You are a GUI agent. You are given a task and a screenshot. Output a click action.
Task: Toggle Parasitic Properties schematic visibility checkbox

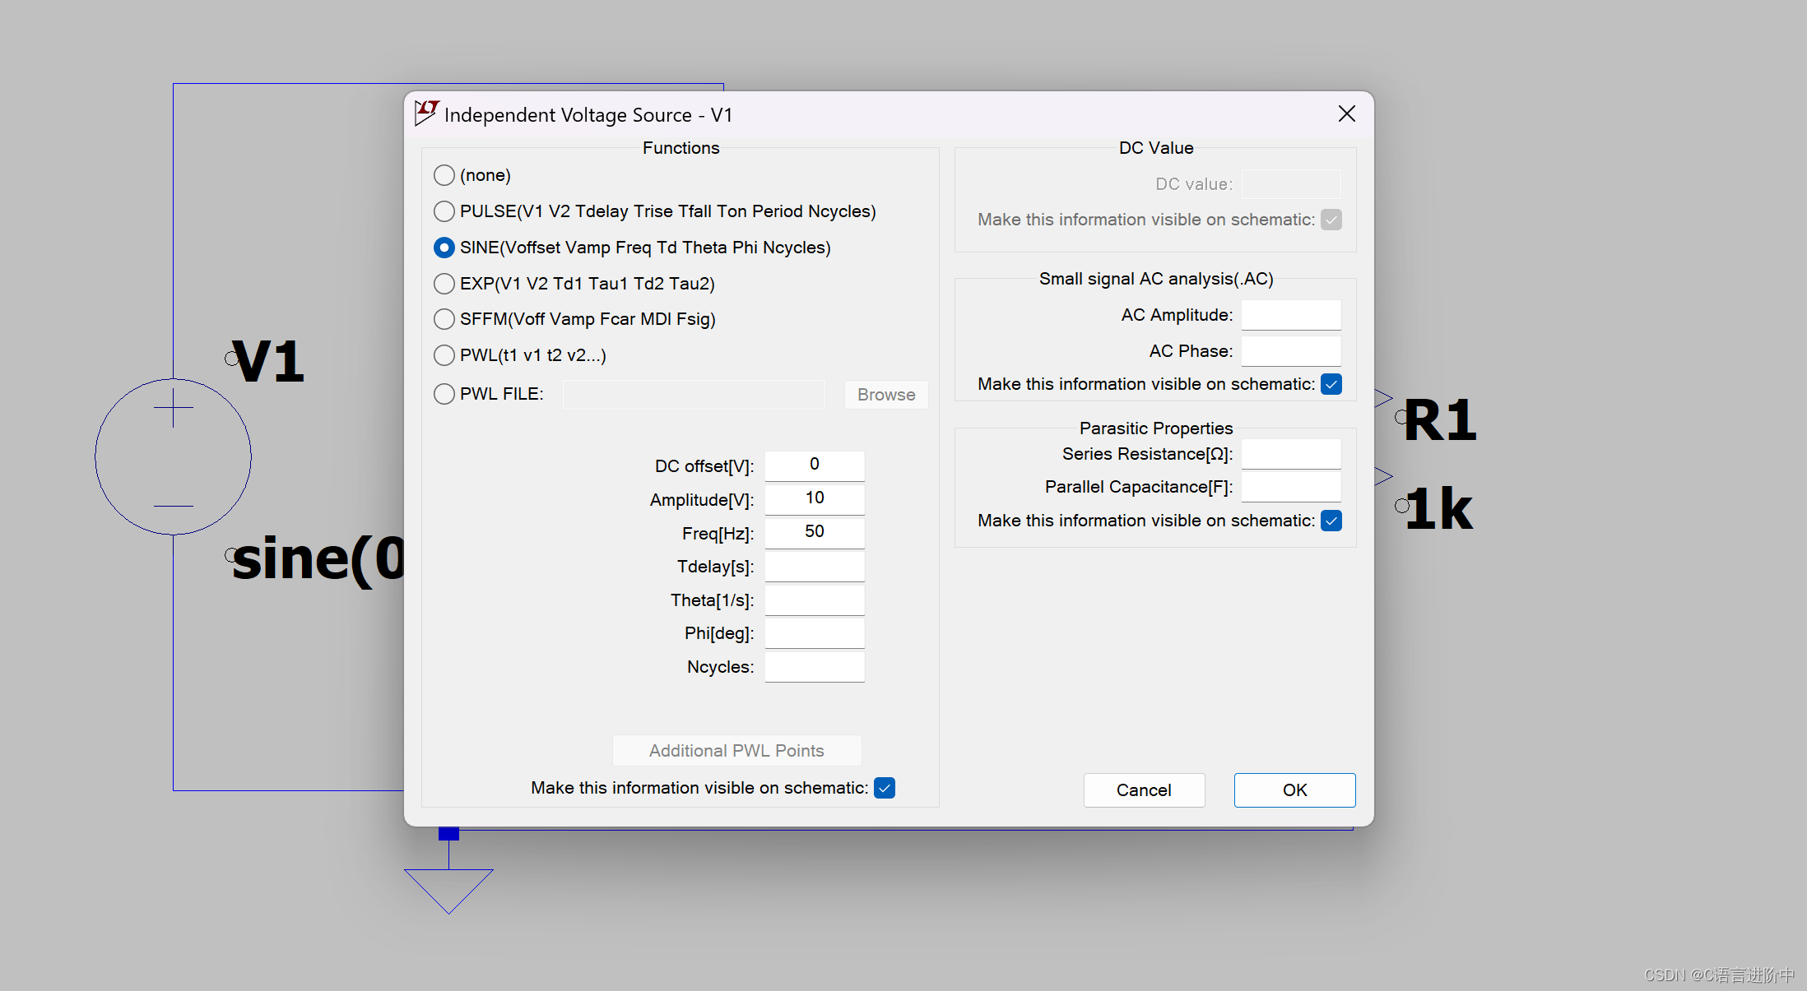point(1331,521)
